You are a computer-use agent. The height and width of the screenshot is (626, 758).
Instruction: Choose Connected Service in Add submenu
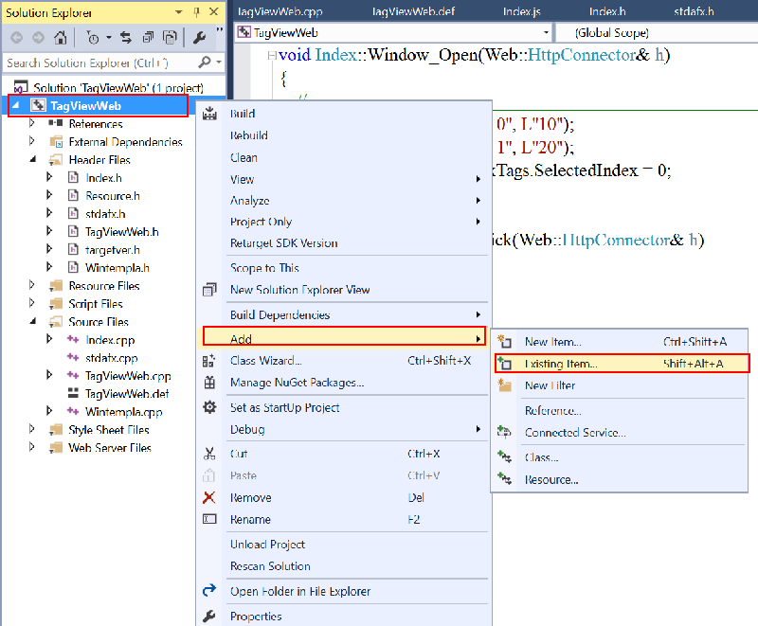tap(621, 433)
